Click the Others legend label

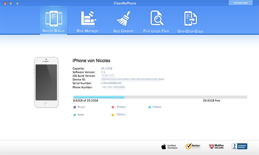point(121,114)
